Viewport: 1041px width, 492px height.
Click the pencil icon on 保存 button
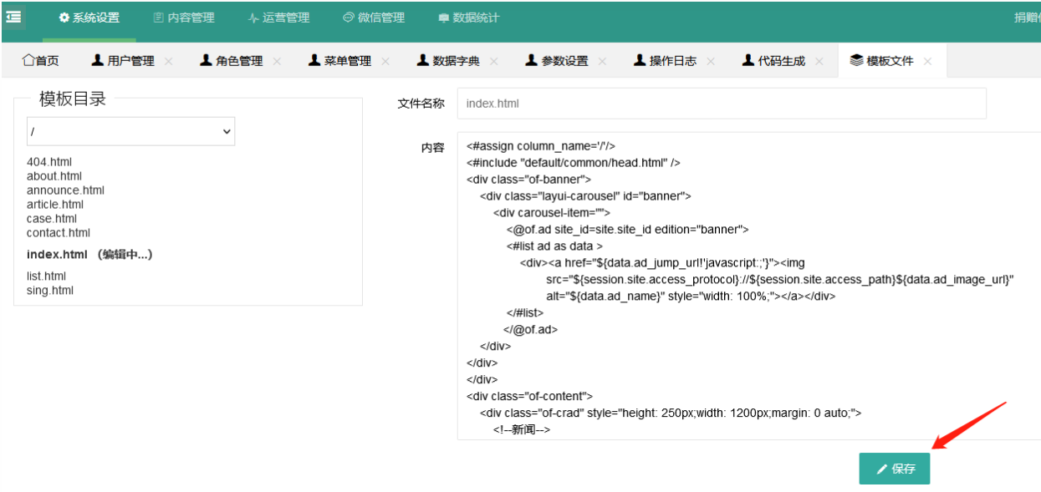pyautogui.click(x=881, y=469)
